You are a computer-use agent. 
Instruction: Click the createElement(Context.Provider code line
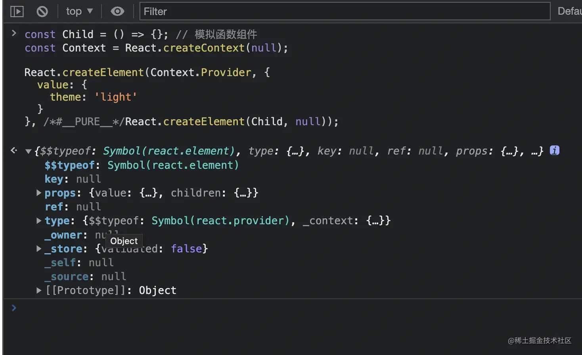click(x=147, y=73)
